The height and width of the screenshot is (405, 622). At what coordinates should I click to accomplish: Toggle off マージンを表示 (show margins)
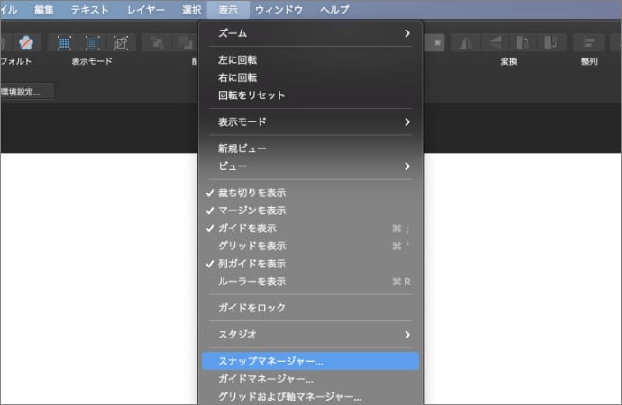pos(252,211)
